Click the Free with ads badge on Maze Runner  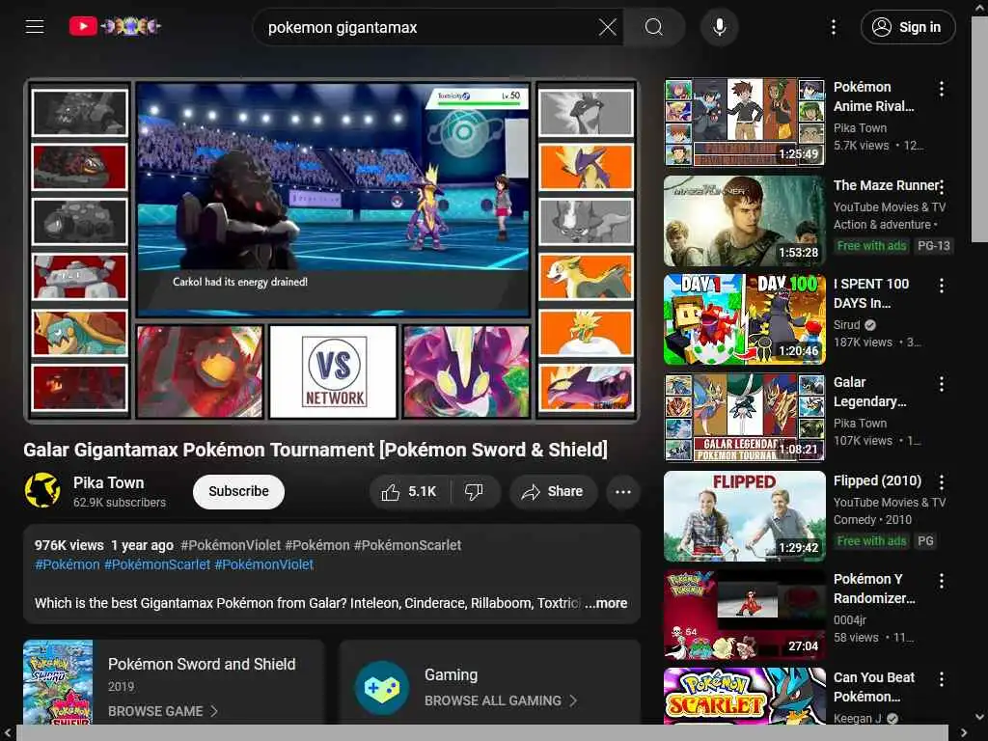(871, 246)
